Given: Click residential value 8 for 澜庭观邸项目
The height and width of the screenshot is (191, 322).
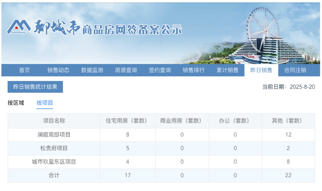Looking at the screenshot, I should pos(128,135).
